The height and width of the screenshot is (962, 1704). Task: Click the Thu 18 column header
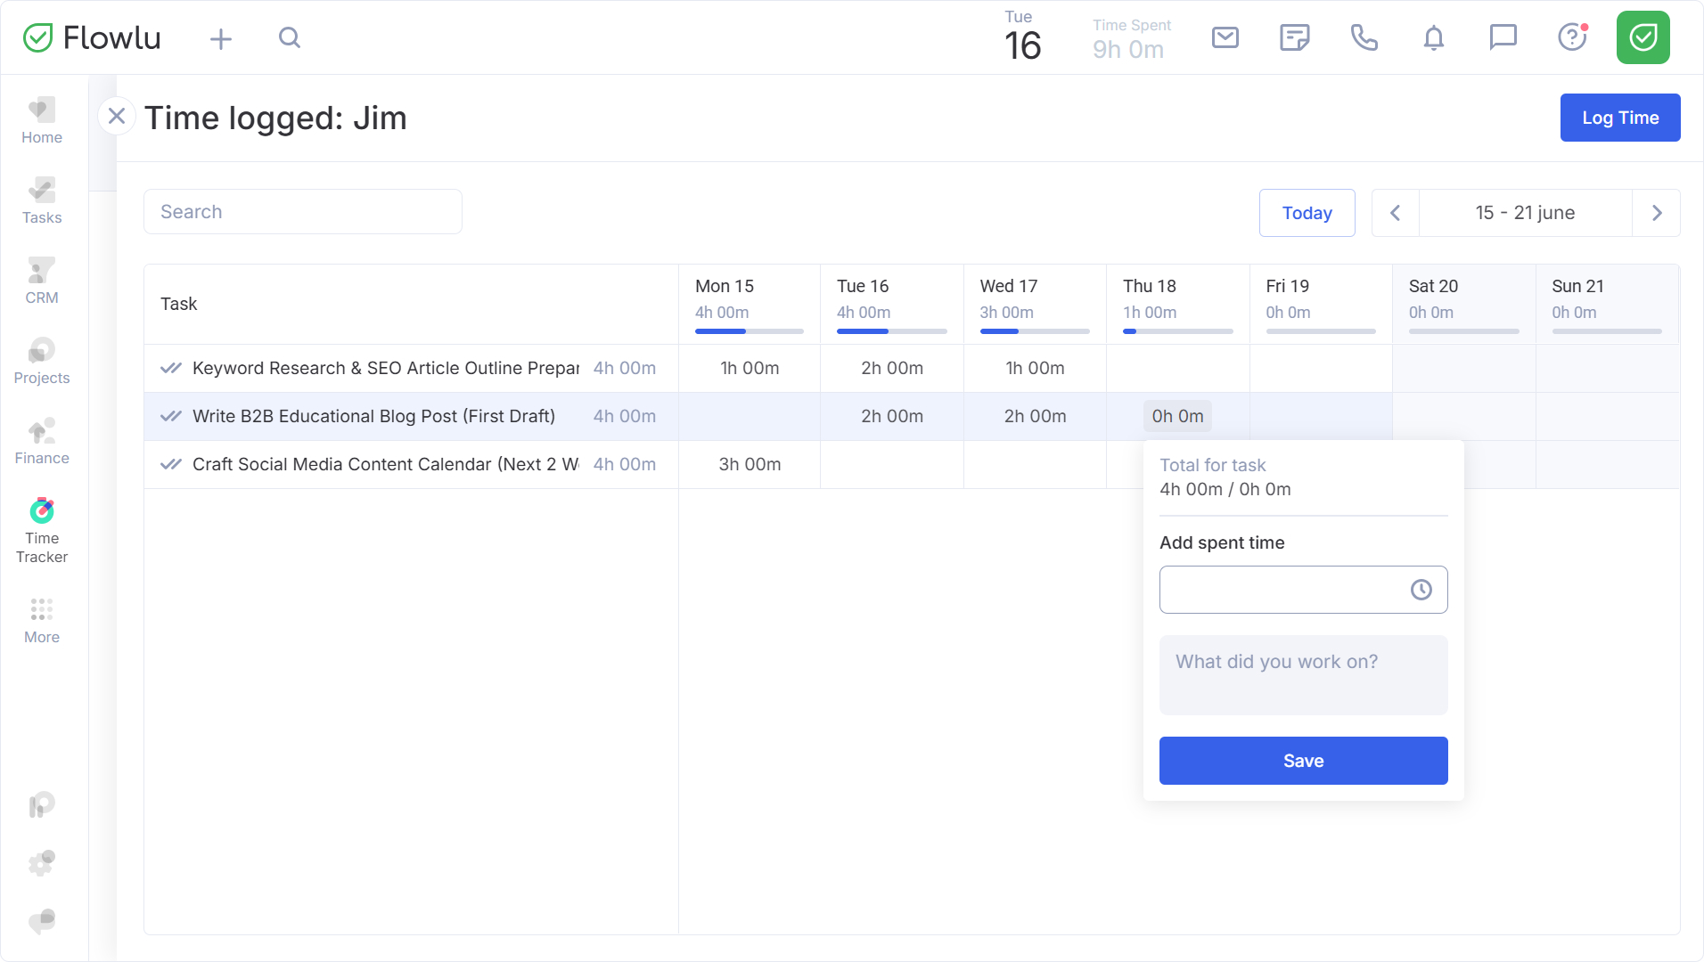point(1177,304)
